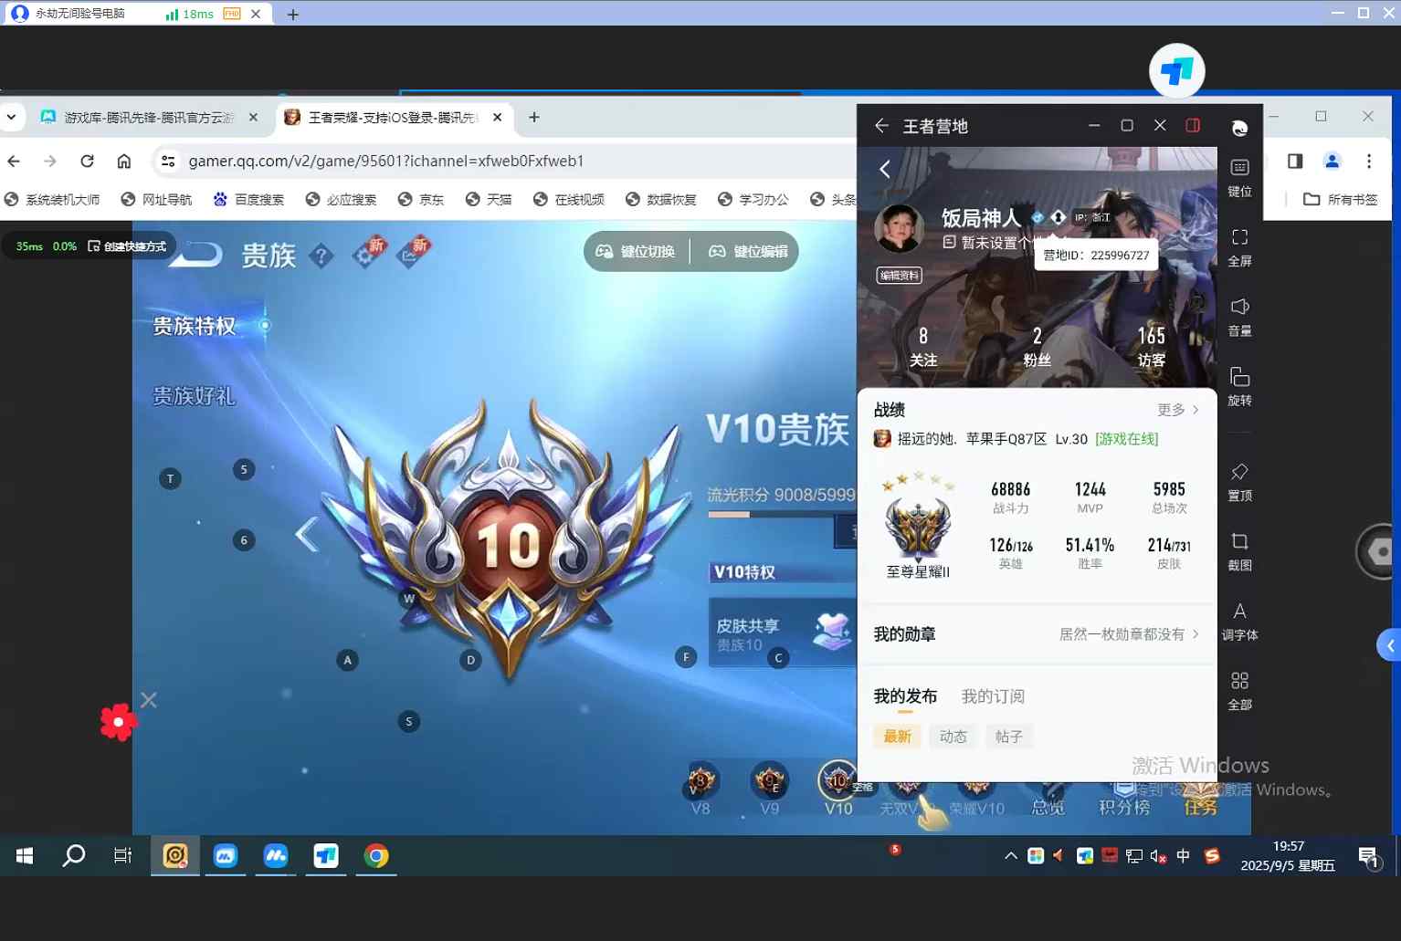Expand the blue side panel arrow
This screenshot has width=1401, height=941.
point(1389,645)
